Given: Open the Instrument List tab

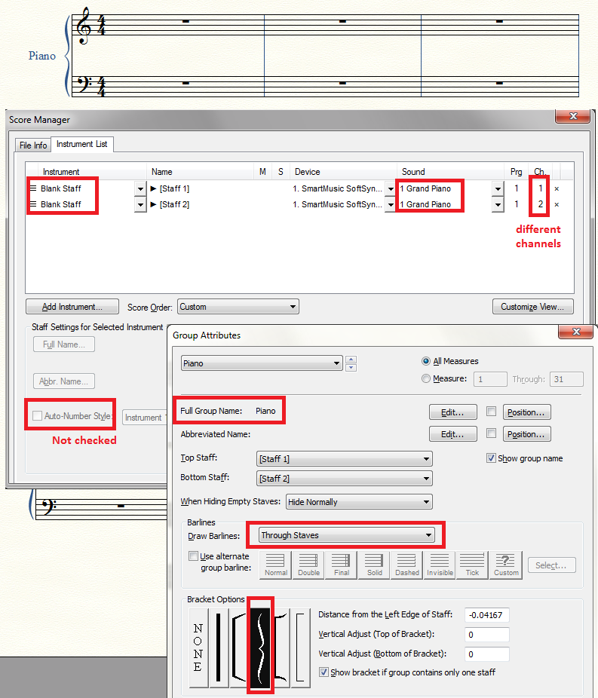Looking at the screenshot, I should (81, 144).
